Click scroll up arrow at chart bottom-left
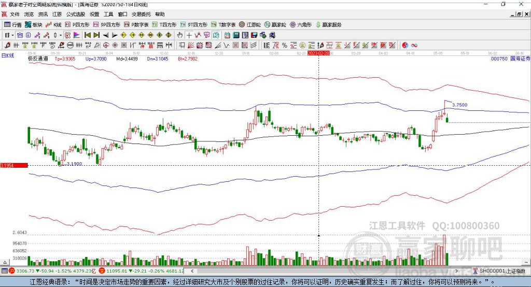Viewport: 531px width, 287px height. (5, 262)
